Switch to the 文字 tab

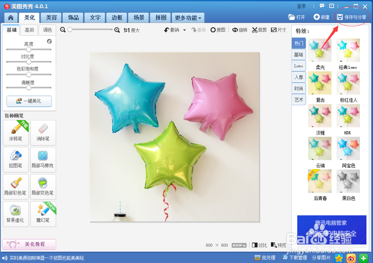coord(95,18)
